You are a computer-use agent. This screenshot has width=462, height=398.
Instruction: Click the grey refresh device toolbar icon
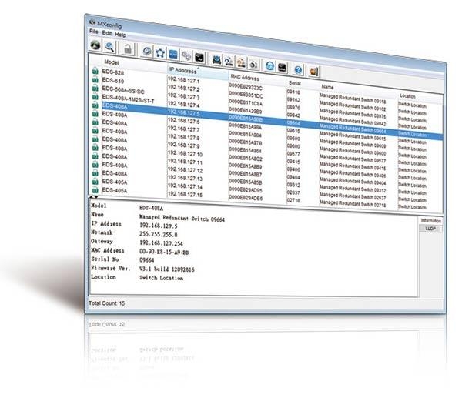tap(253, 64)
